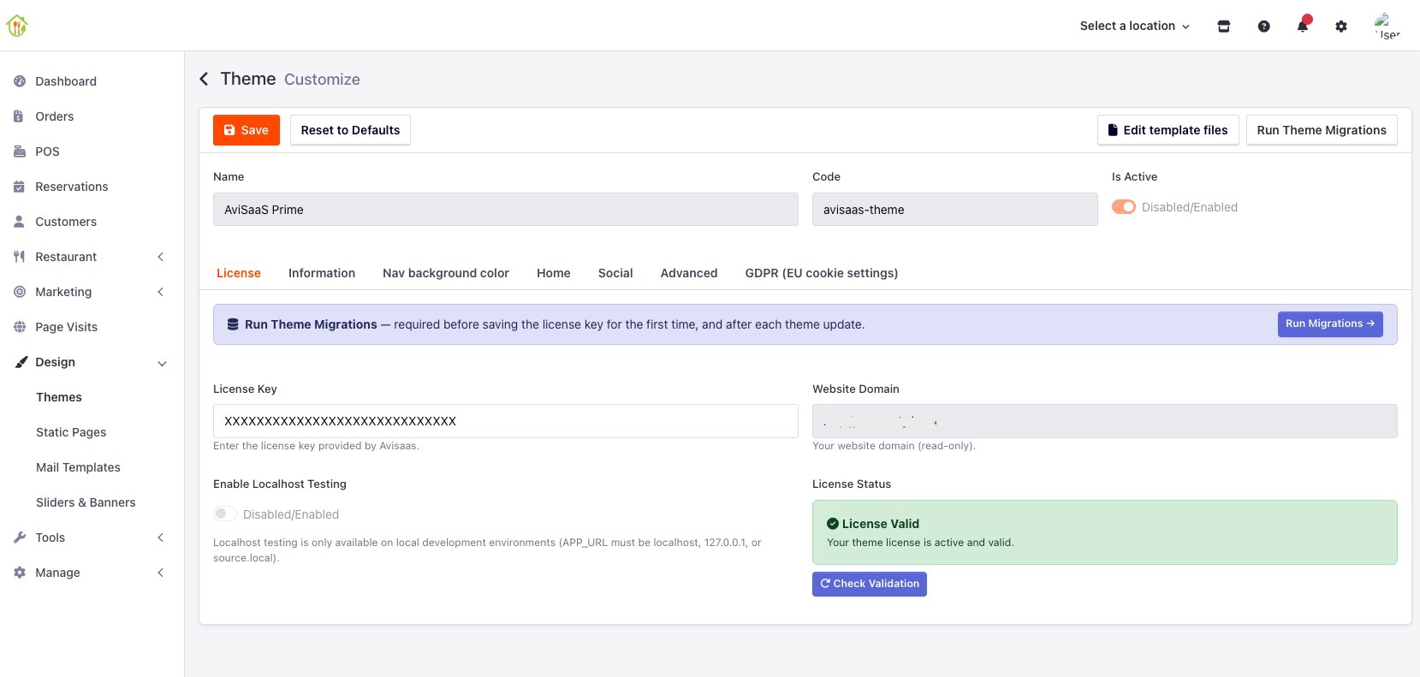Open the notifications bell icon

click(x=1302, y=27)
